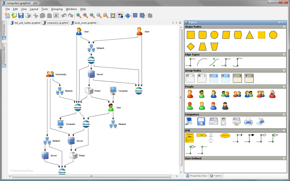Pick the curved arc edge type

click(202, 62)
